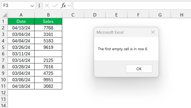Click the 03/04/24 date cell in row 9
This screenshot has height=108, width=191.
point(21,73)
